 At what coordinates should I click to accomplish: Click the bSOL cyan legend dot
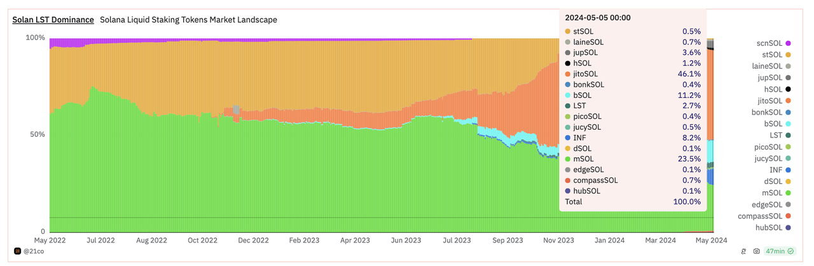pyautogui.click(x=788, y=123)
